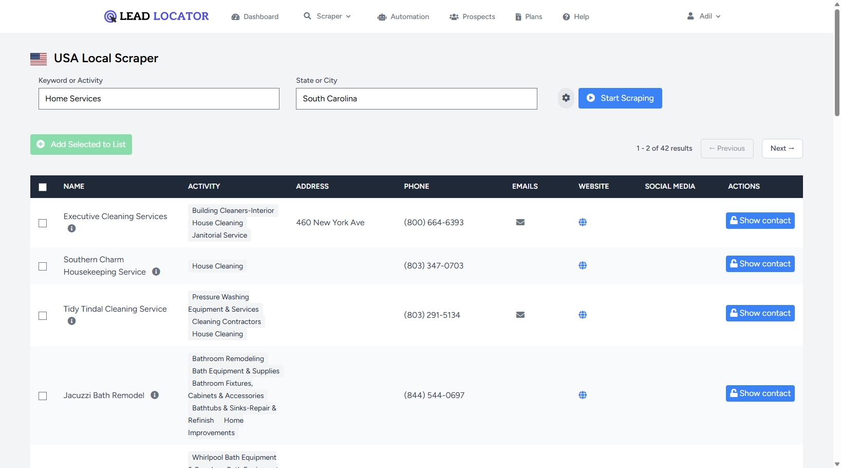Select the Tidy Tindal Cleaning Service checkbox
The image size is (841, 468).
click(x=43, y=316)
